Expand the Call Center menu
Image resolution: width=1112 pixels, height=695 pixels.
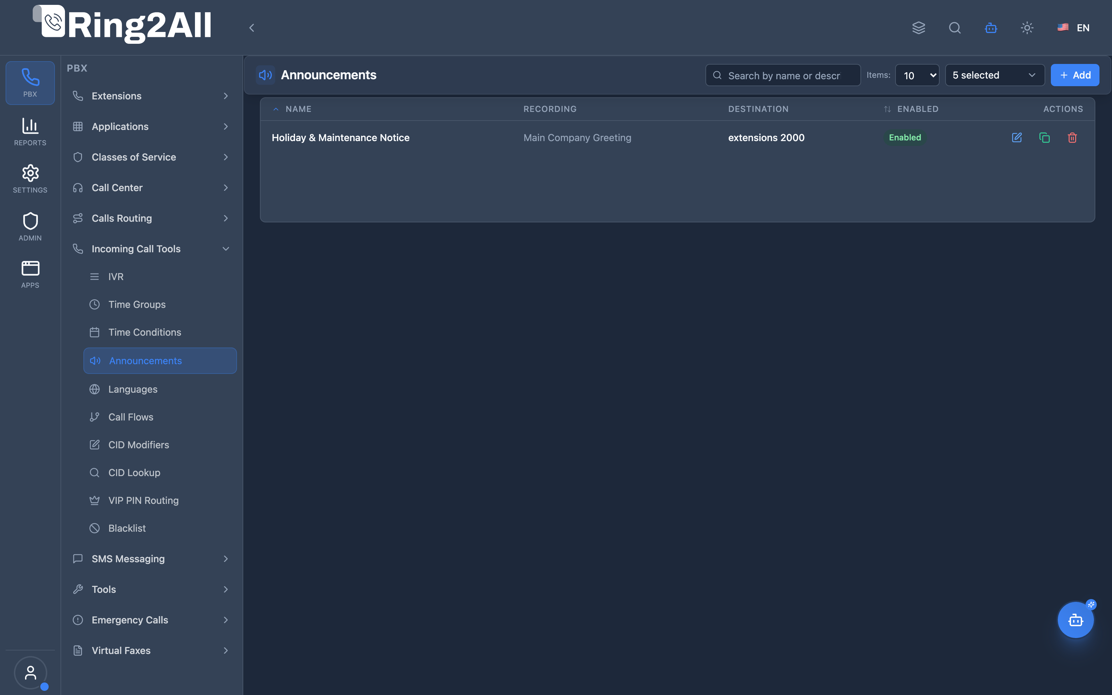click(151, 188)
